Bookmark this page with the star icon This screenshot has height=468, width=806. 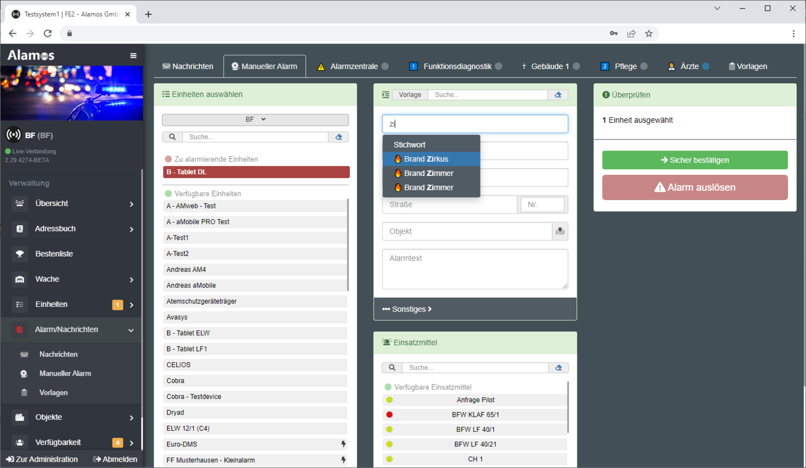[649, 34]
